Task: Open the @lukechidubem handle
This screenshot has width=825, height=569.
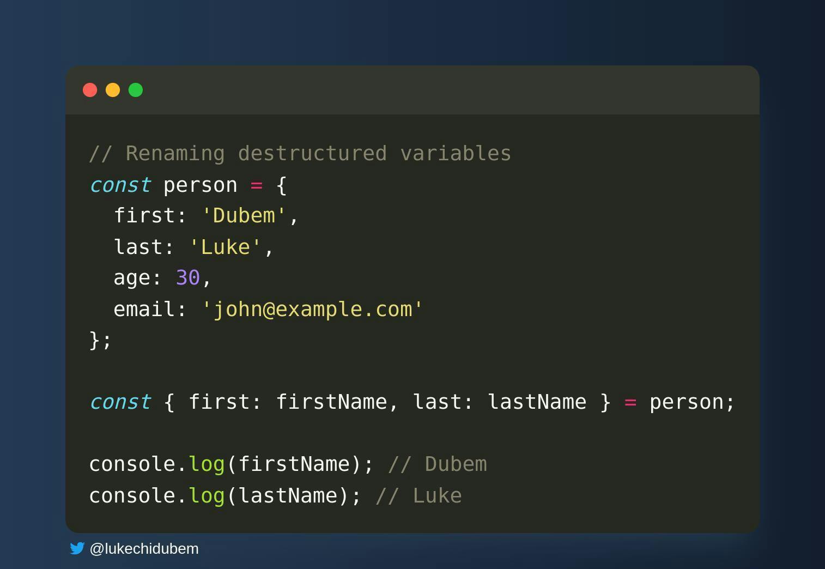Action: tap(144, 549)
